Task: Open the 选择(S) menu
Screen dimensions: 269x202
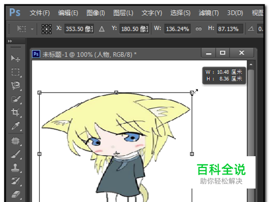Action: 180,13
